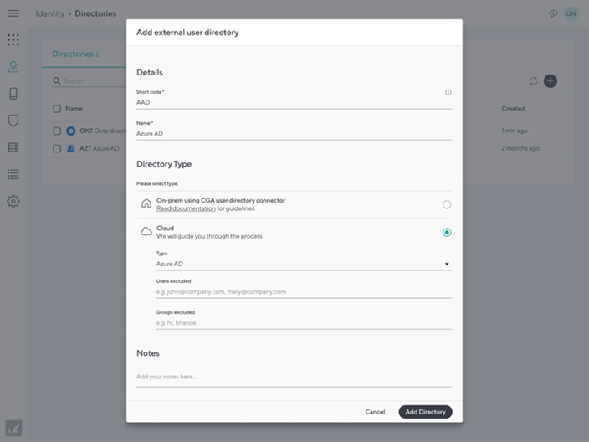
Task: Click the Name column header
Action: pos(74,109)
